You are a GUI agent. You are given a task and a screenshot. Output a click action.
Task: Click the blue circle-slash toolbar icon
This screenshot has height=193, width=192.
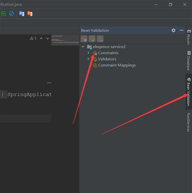click(12, 14)
